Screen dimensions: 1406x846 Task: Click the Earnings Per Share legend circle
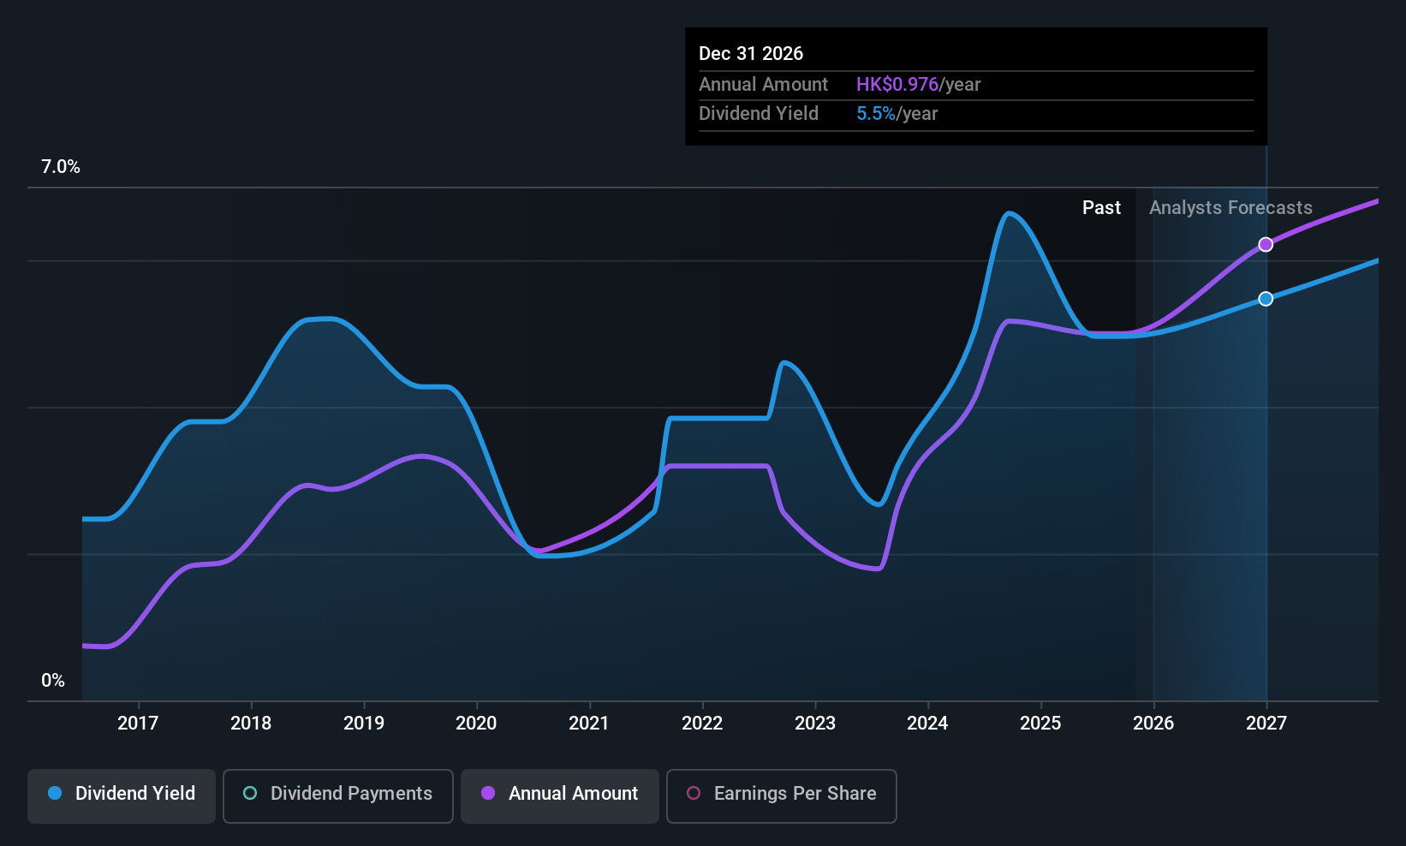[694, 794]
